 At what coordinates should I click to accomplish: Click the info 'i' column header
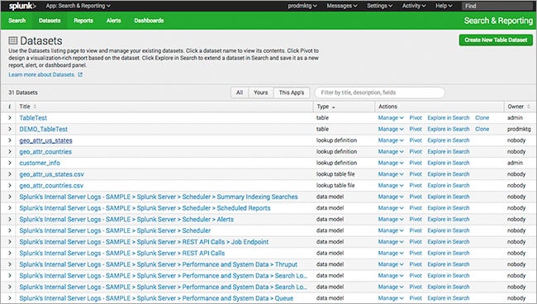pyautogui.click(x=9, y=107)
